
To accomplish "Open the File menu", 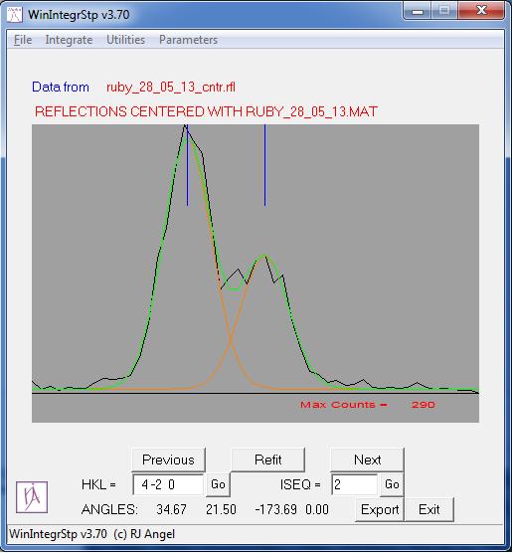I will click(23, 40).
